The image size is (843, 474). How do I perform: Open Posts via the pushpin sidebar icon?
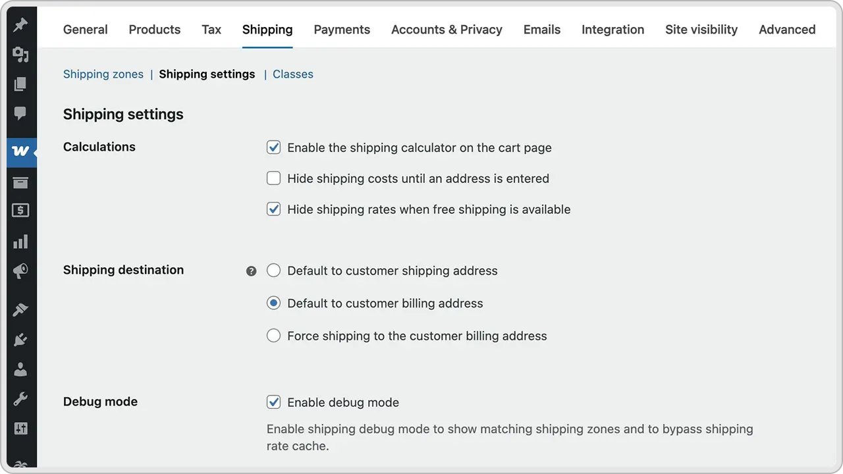pyautogui.click(x=20, y=25)
